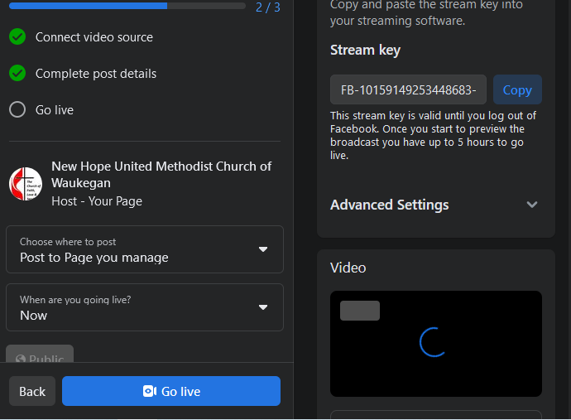The image size is (571, 420).
Task: Click the New Hope United Methodist Church page name
Action: tap(161, 174)
